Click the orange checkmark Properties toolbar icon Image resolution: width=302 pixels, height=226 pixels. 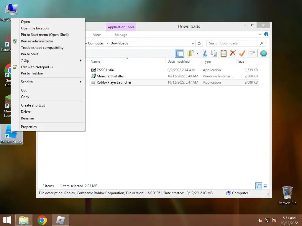[x=242, y=53]
